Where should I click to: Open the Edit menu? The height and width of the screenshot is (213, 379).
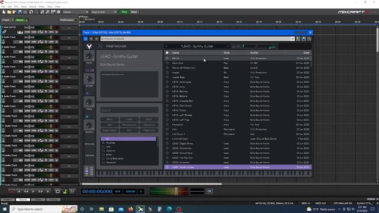(x=9, y=7)
